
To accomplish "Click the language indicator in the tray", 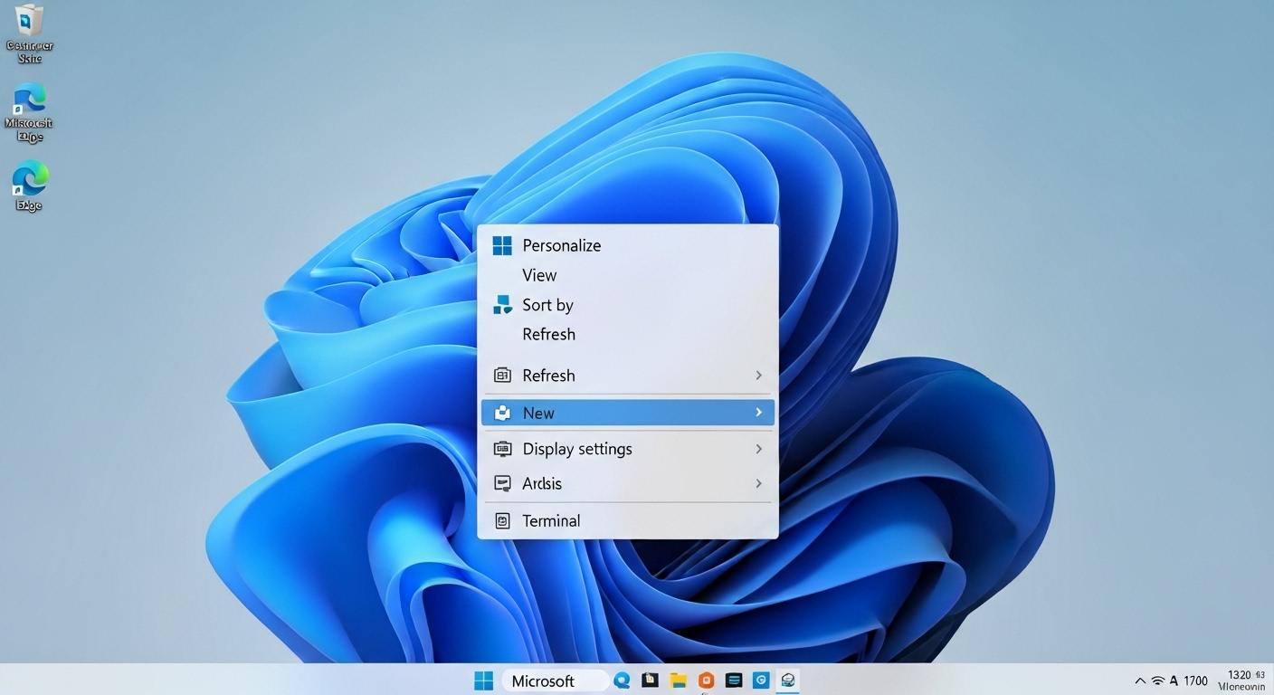I will pyautogui.click(x=1174, y=680).
